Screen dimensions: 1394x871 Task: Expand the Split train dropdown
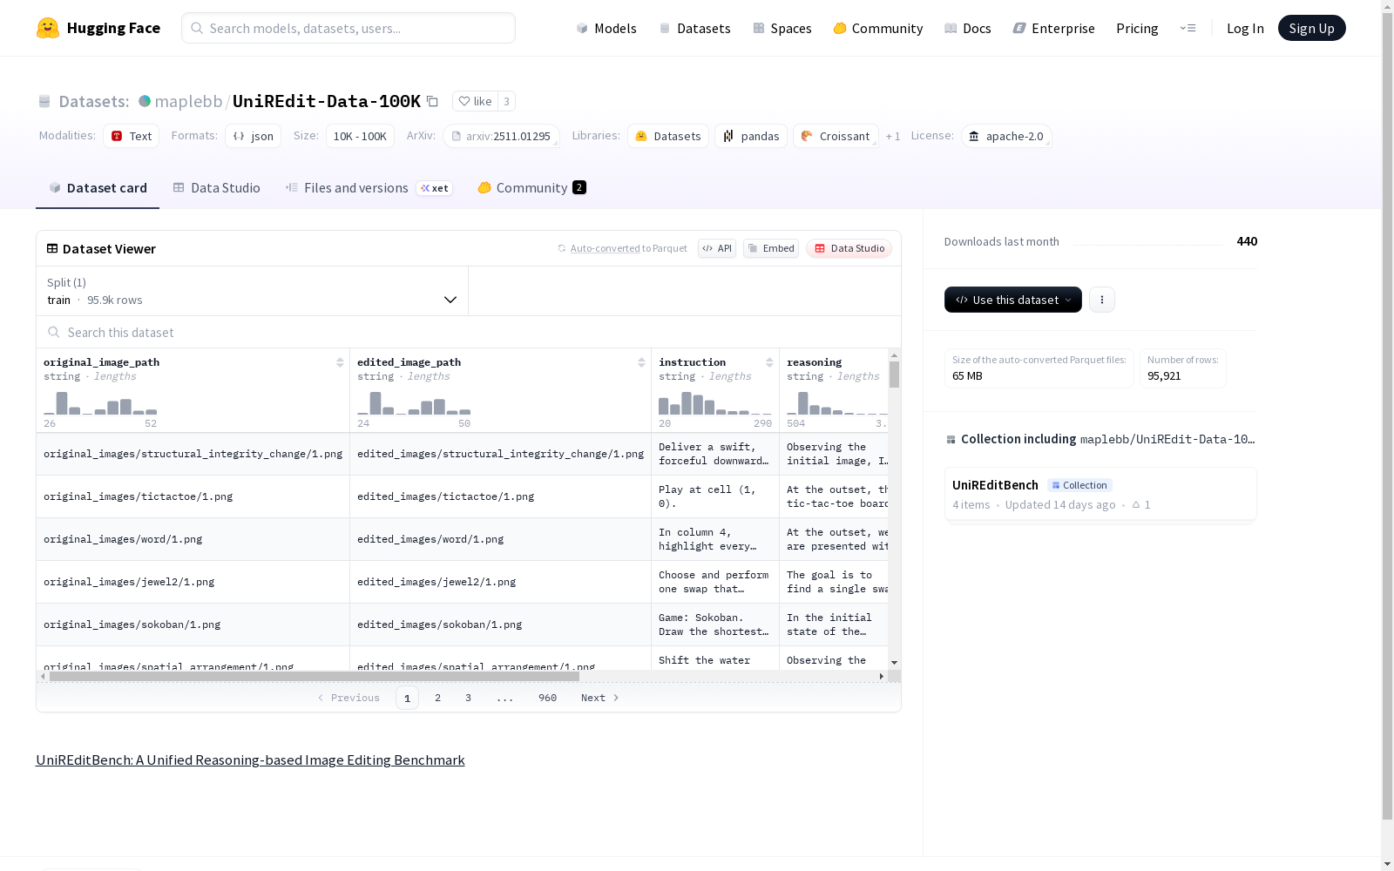pos(253,291)
